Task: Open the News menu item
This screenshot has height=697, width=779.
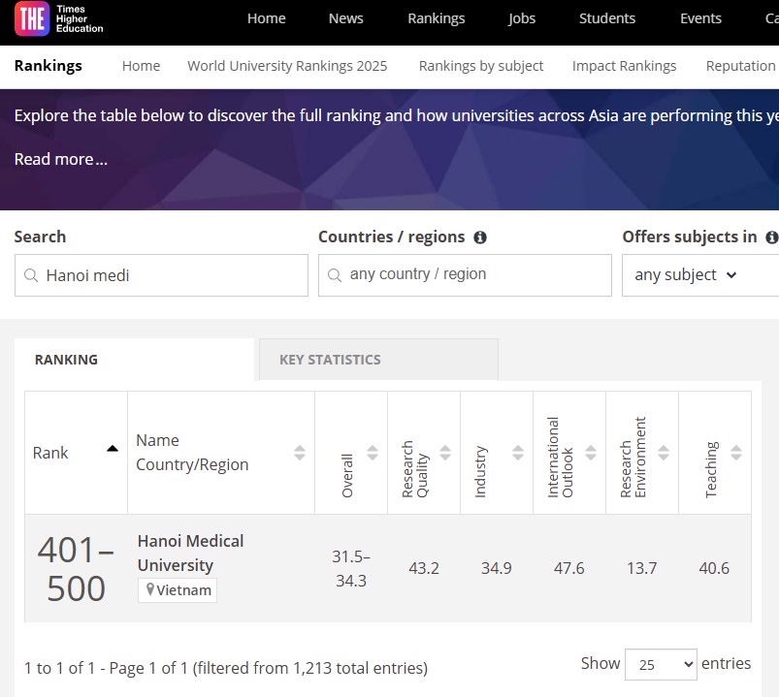Action: (x=345, y=18)
